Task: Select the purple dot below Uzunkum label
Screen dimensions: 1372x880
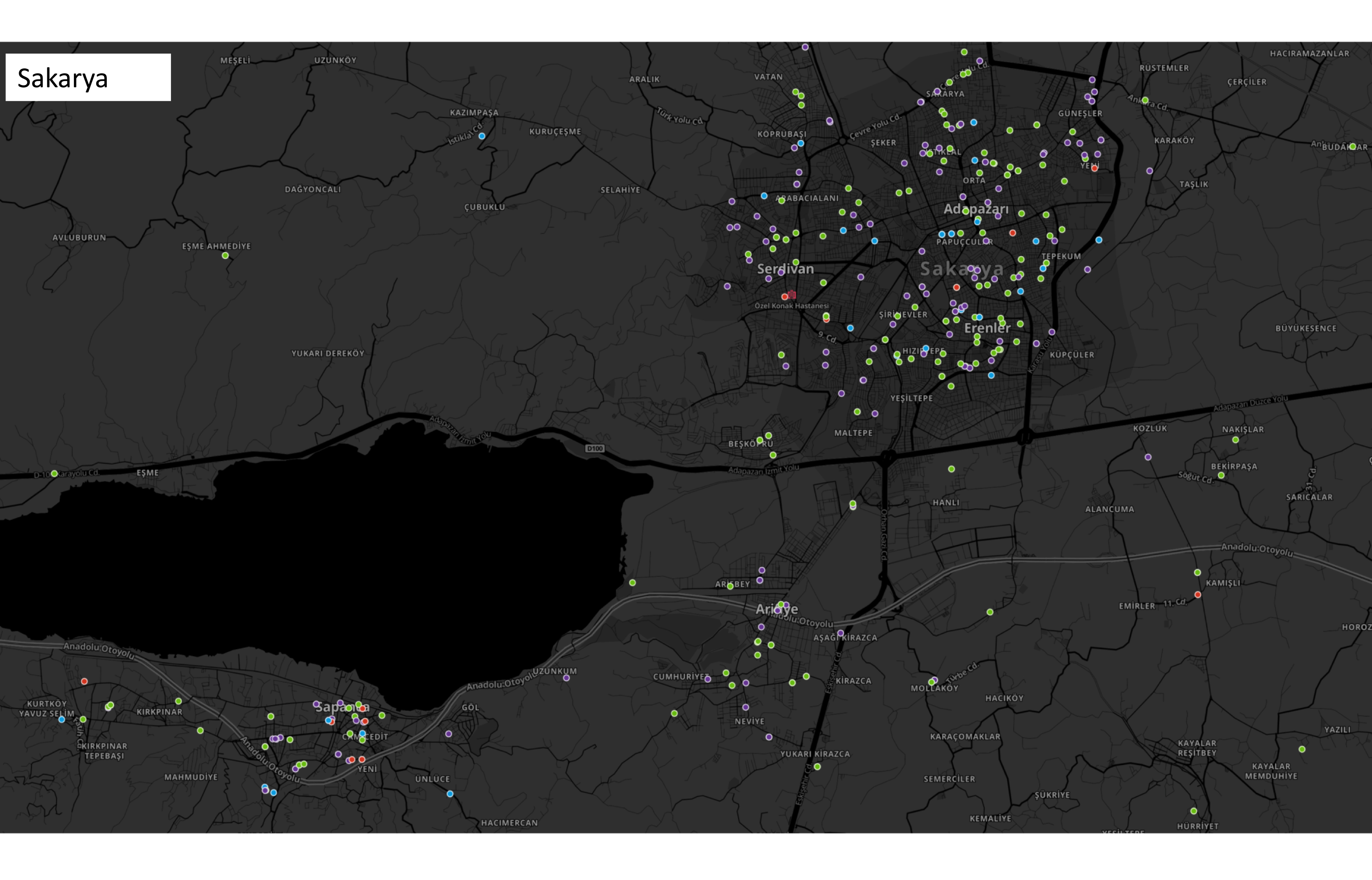Action: click(566, 678)
